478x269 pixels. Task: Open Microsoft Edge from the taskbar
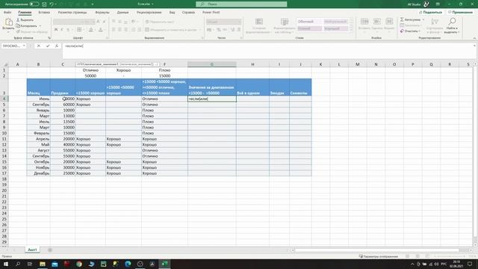128,264
